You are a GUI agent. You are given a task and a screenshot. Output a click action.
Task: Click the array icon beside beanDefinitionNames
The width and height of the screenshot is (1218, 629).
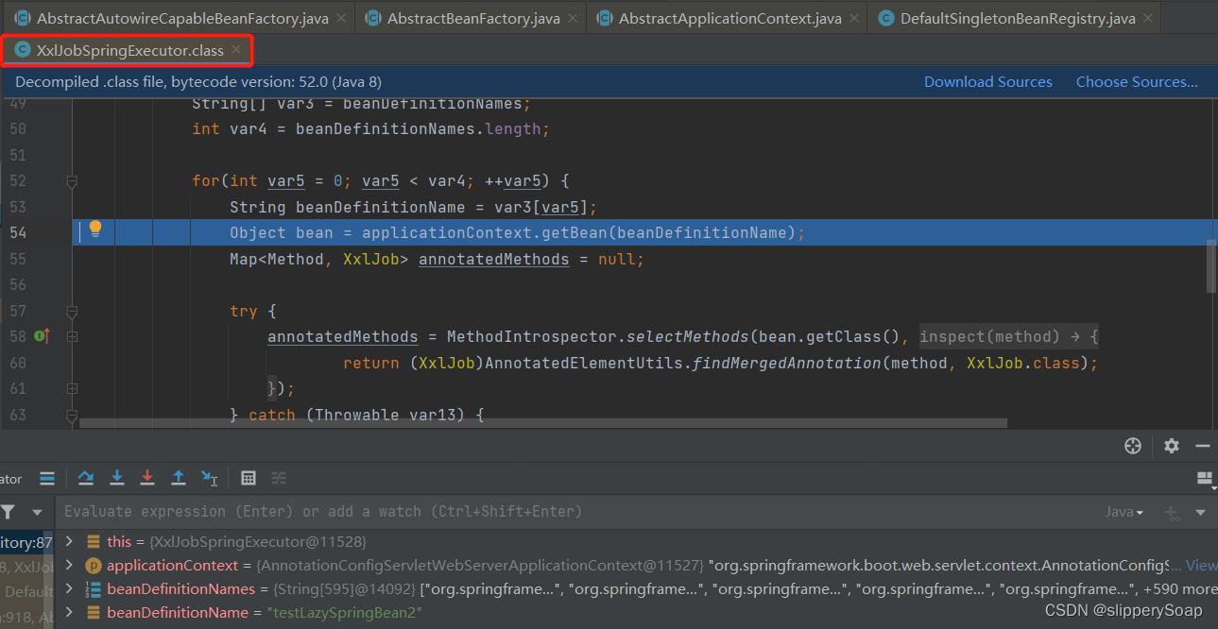pyautogui.click(x=94, y=589)
